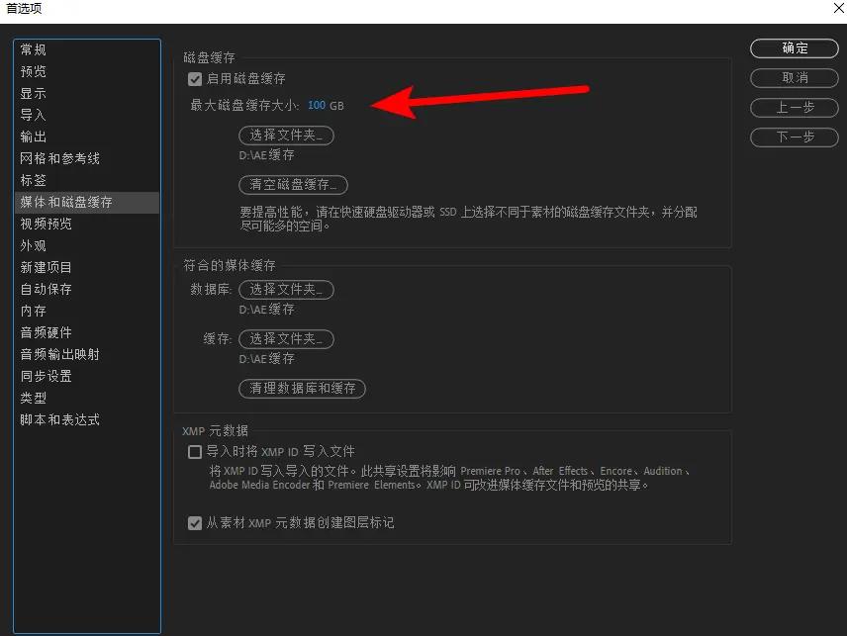Click 选择文件夹 for disk cache location

pyautogui.click(x=286, y=136)
